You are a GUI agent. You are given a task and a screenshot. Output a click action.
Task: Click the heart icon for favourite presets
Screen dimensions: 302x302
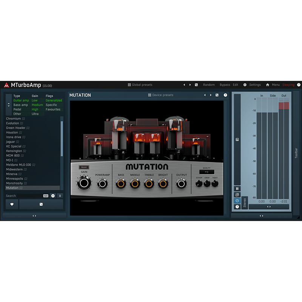click(x=12, y=204)
